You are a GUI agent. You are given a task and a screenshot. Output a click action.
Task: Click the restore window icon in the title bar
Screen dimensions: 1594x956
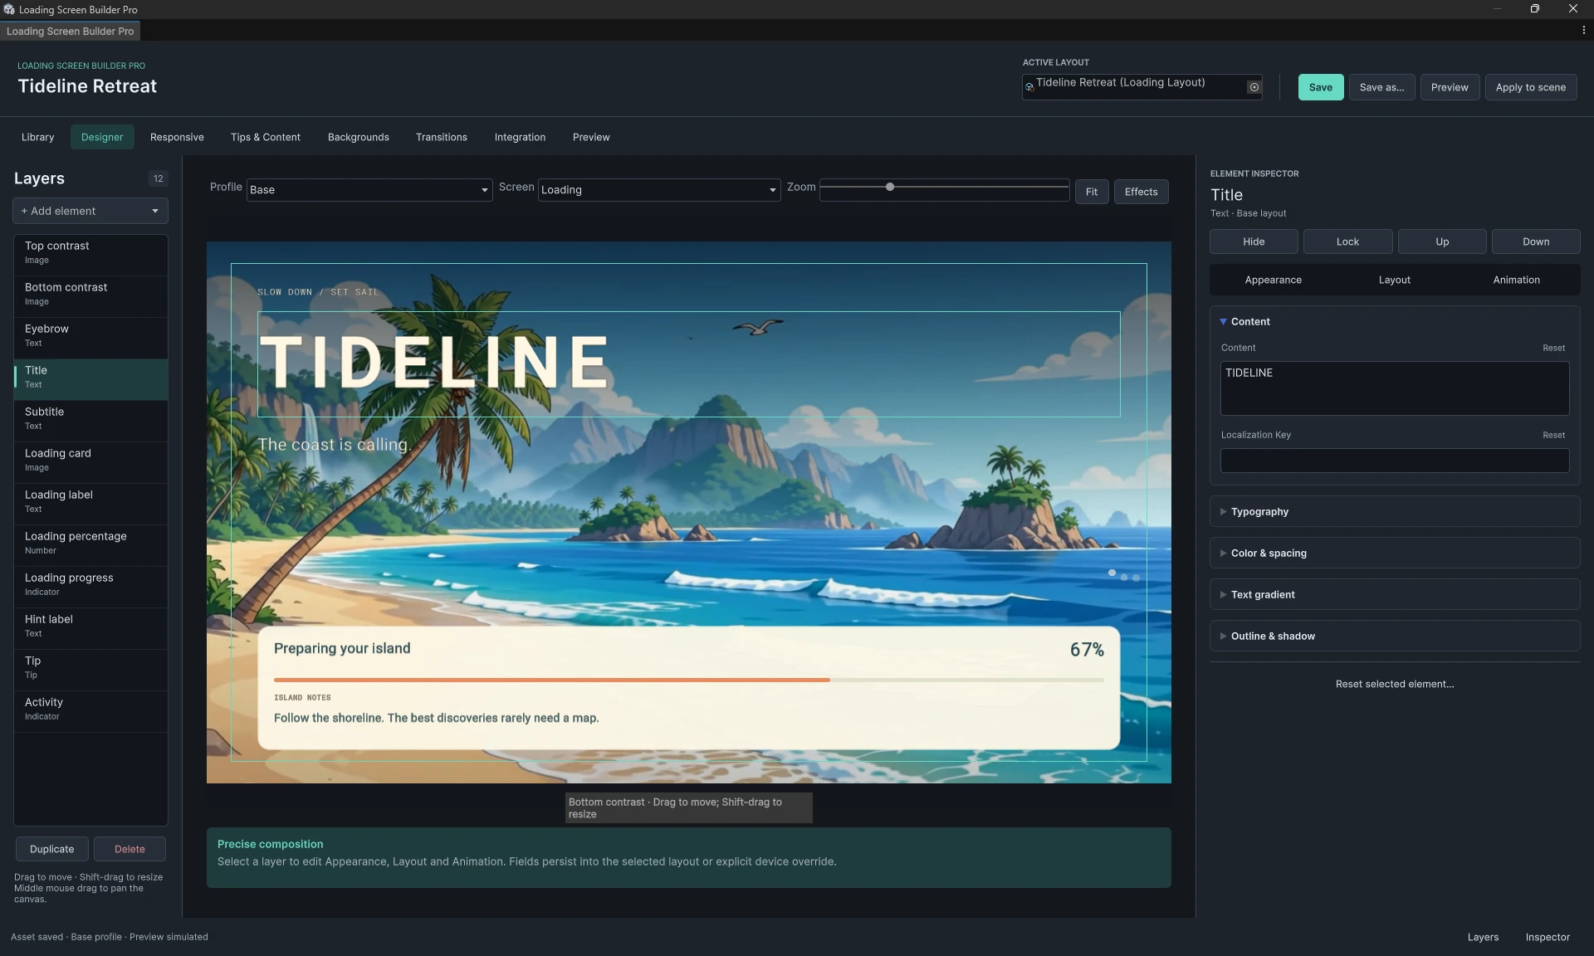pyautogui.click(x=1535, y=9)
